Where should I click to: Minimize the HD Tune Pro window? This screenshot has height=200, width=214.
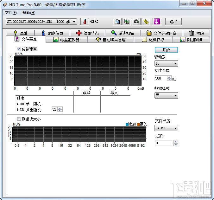pos(184,3)
